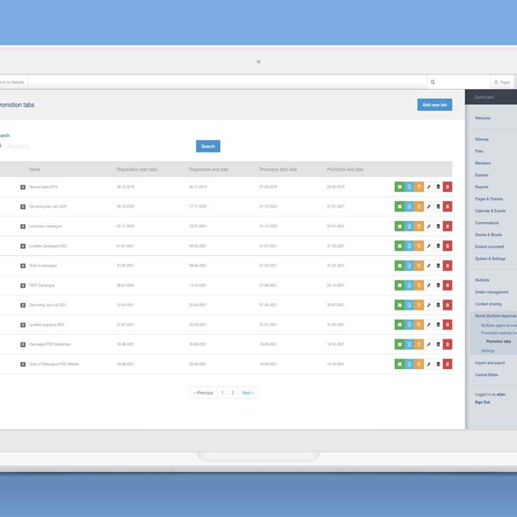The height and width of the screenshot is (517, 517).
Task: Click grey row icon beside Opruiming Dec-Jan 2020
Action: (x=23, y=207)
